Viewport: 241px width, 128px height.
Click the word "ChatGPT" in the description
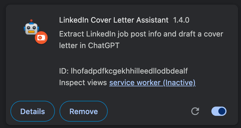click(104, 45)
